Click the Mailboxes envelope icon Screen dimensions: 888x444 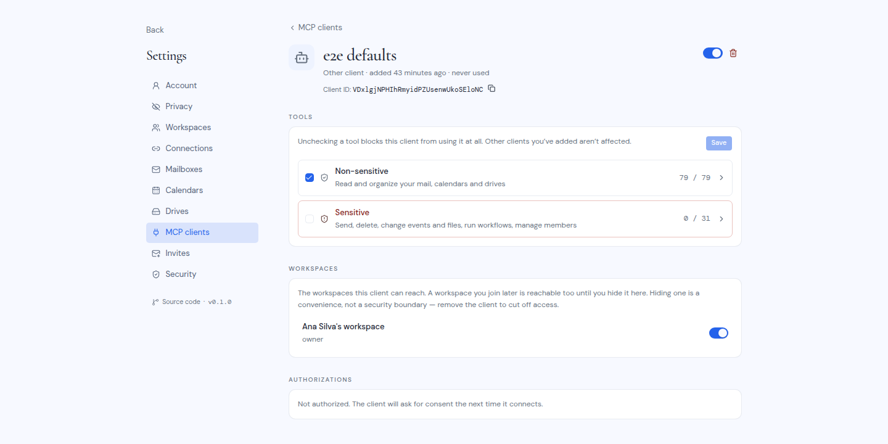tap(156, 170)
